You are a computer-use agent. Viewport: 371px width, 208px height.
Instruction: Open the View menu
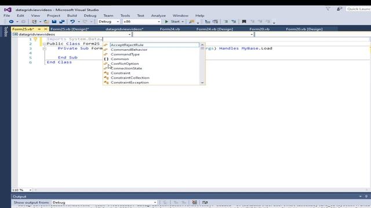[x=35, y=16]
